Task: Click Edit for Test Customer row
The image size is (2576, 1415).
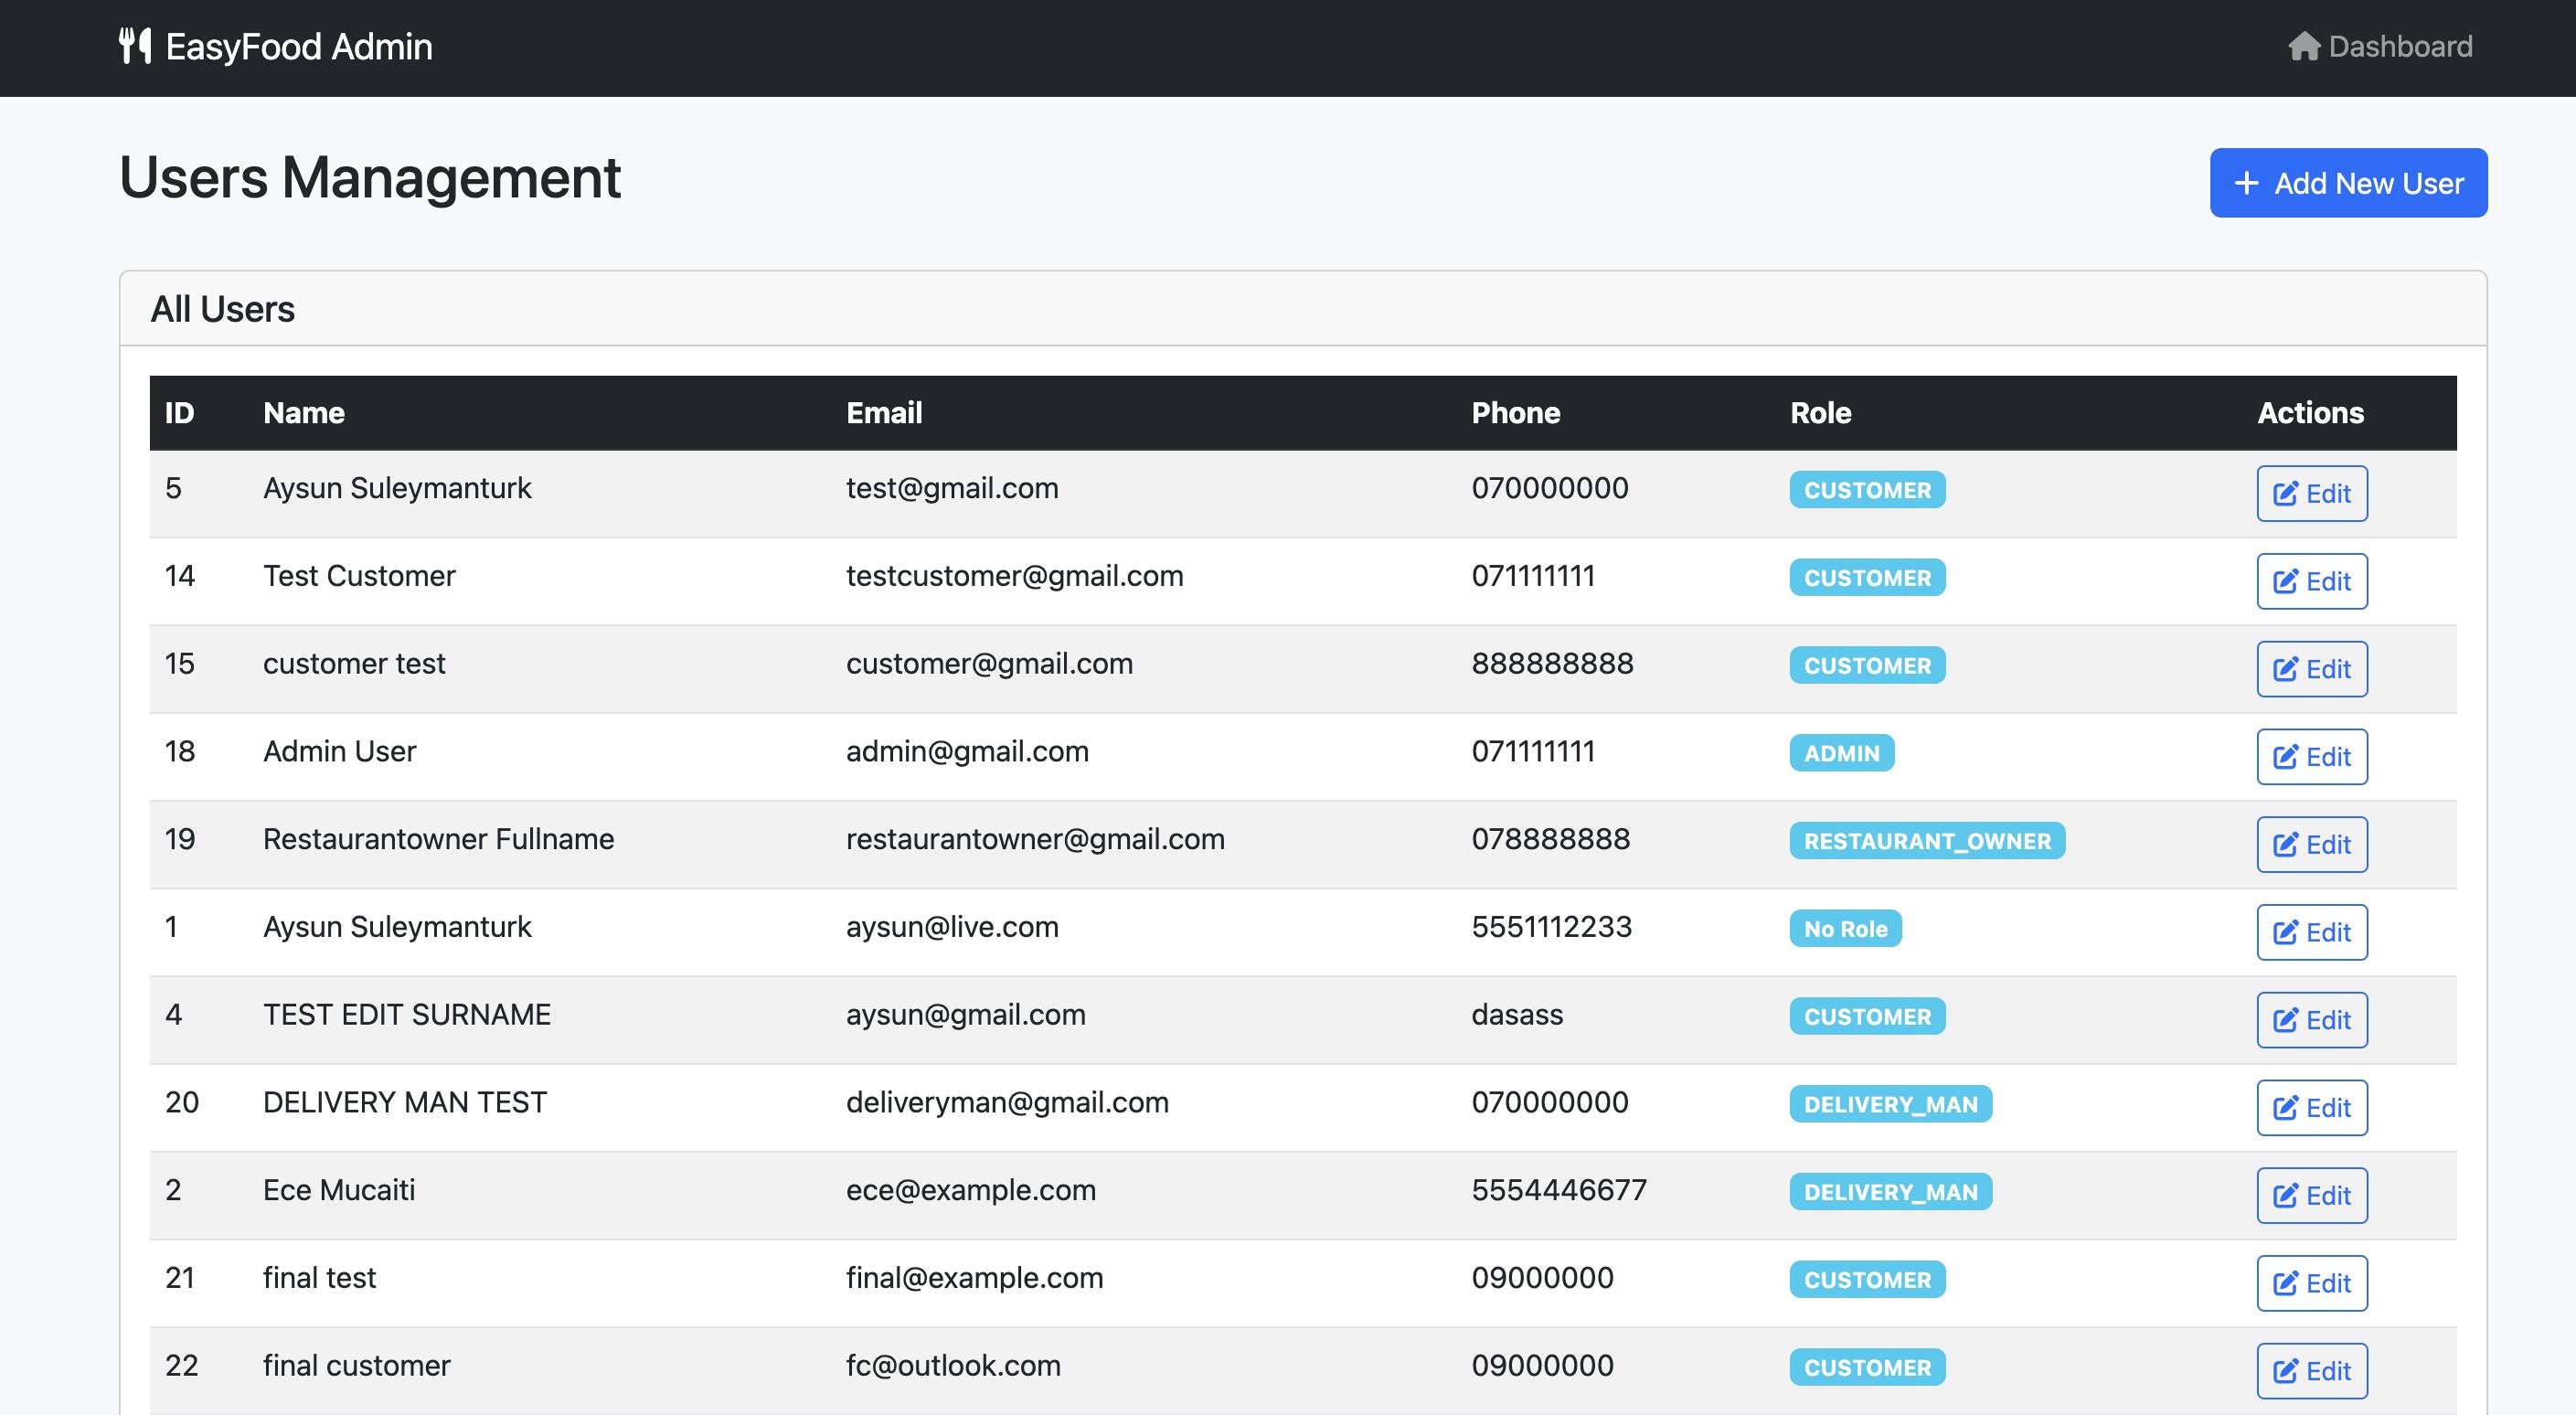Action: [x=2311, y=581]
